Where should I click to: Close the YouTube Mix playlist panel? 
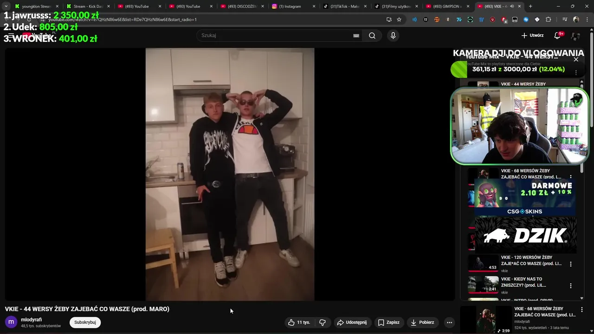coord(576,59)
